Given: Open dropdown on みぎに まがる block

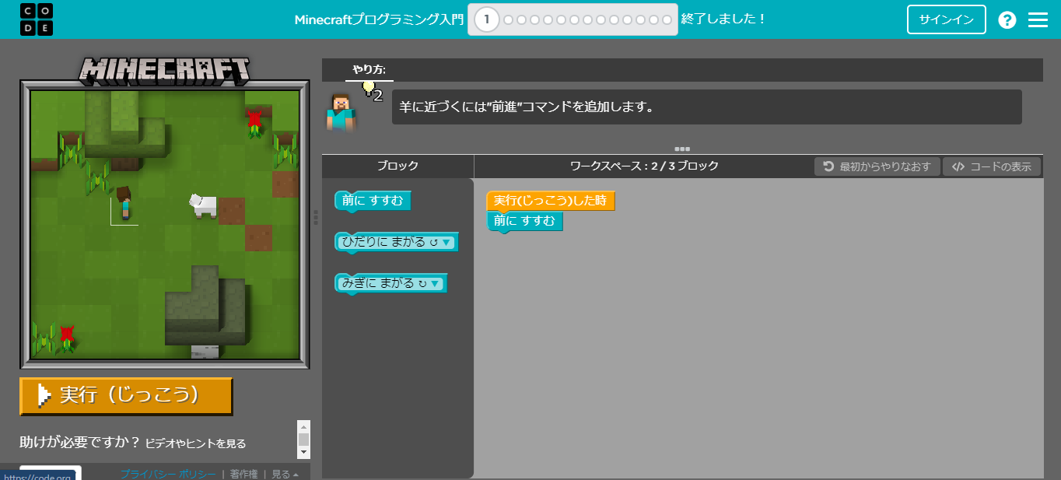Looking at the screenshot, I should click(434, 283).
